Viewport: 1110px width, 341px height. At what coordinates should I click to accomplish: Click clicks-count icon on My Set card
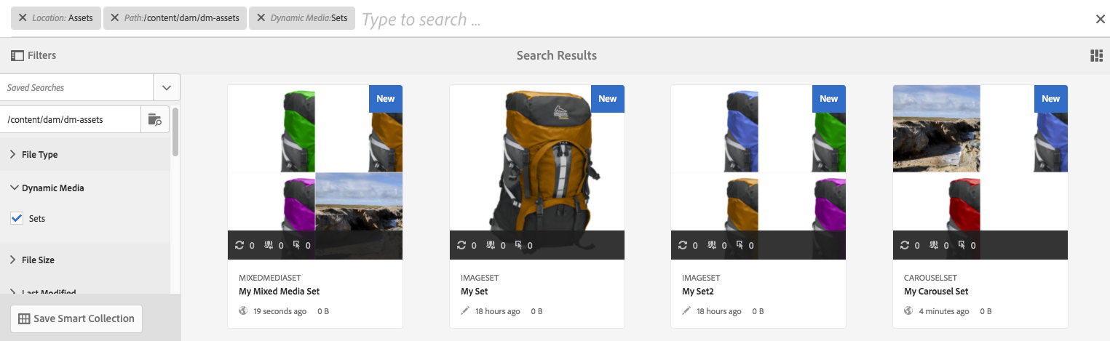pos(519,245)
